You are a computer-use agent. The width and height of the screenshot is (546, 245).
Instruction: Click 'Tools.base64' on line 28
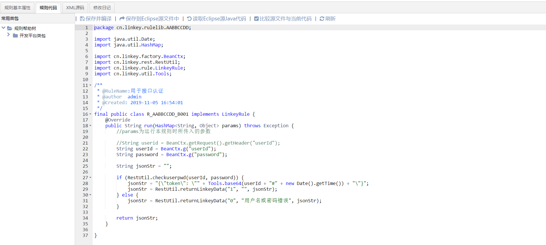(225, 184)
